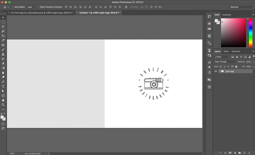Select the Crop tool

[x=3, y=36]
